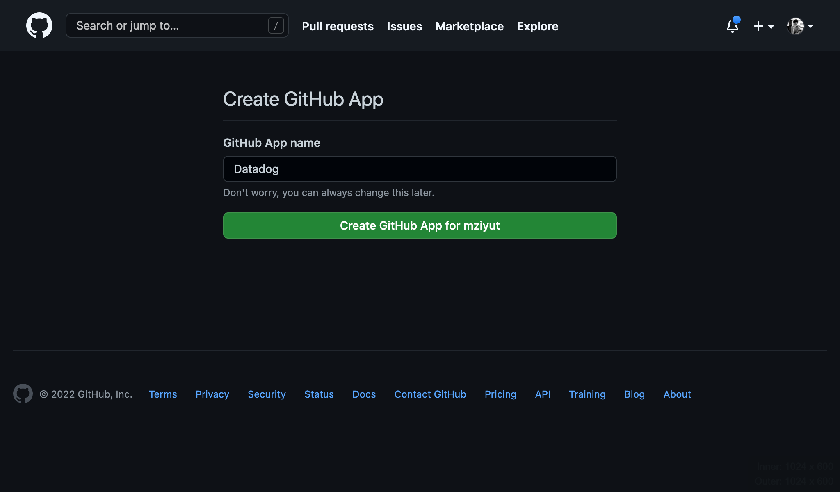Click the footer GitHub logo

point(23,394)
